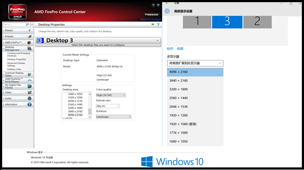Choose 1680 × 1050 in resolution dropdown

pyautogui.click(x=195, y=142)
